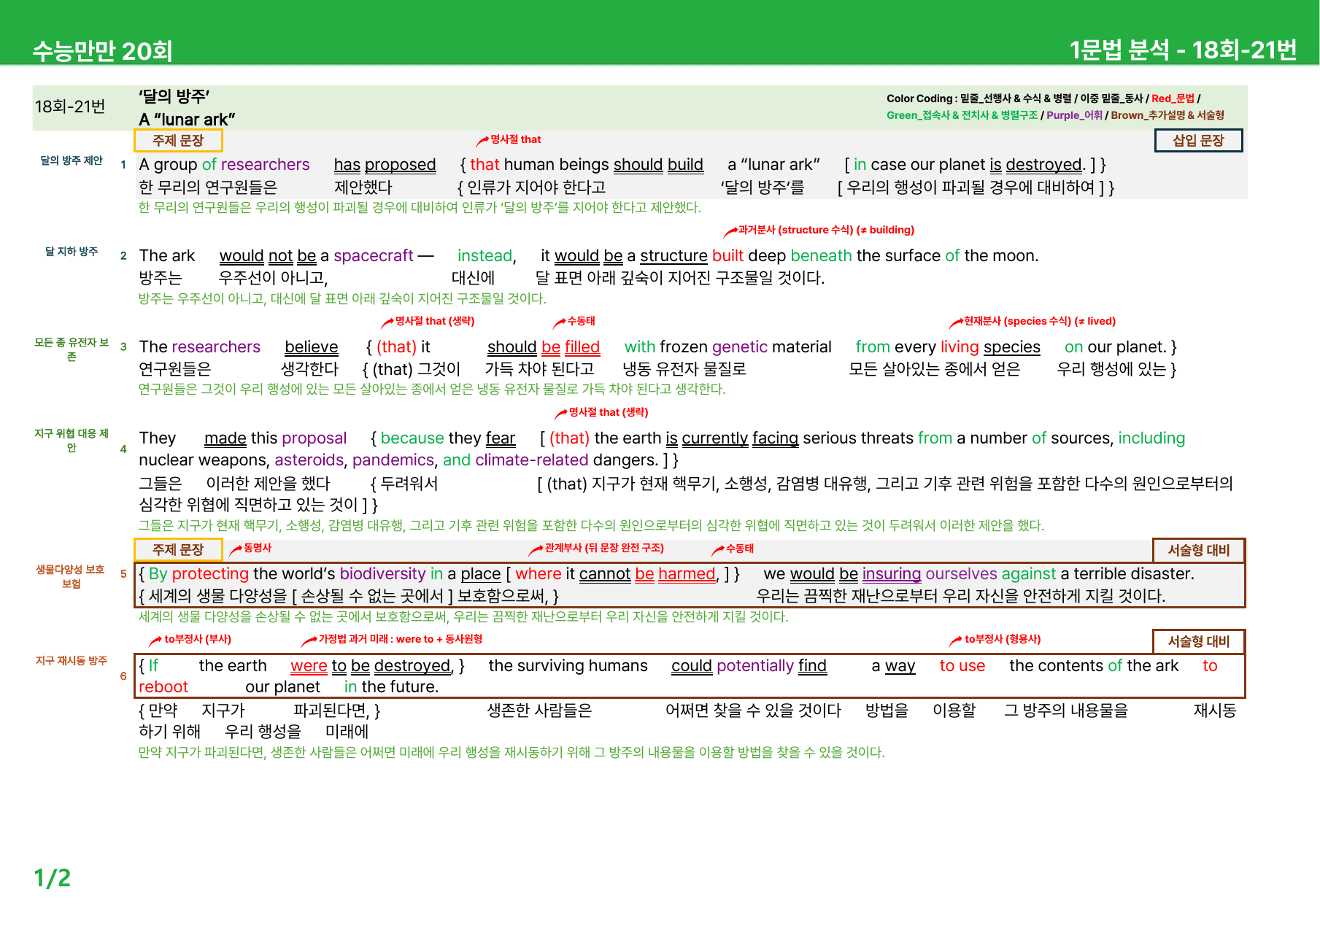Select the first 주제 문장 yellow box
Screen dimensions: 1320x933
178,140
